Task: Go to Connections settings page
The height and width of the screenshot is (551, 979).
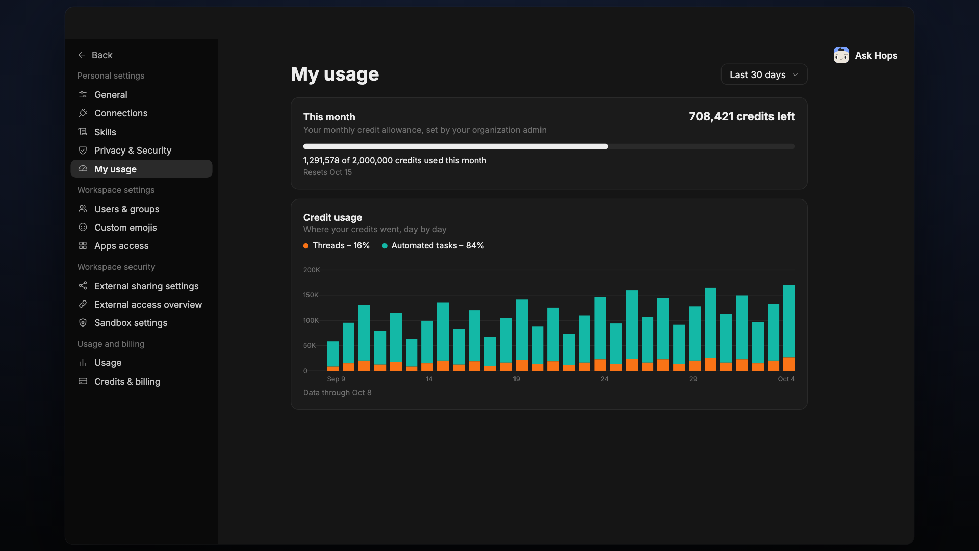Action: 141,113
